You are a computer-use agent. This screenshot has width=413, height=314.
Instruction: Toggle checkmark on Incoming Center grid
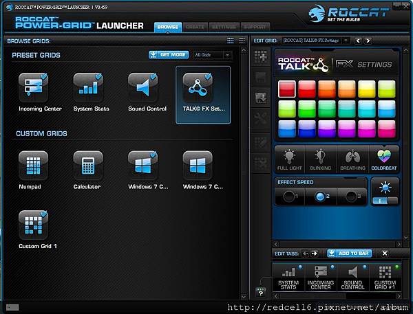(44, 76)
